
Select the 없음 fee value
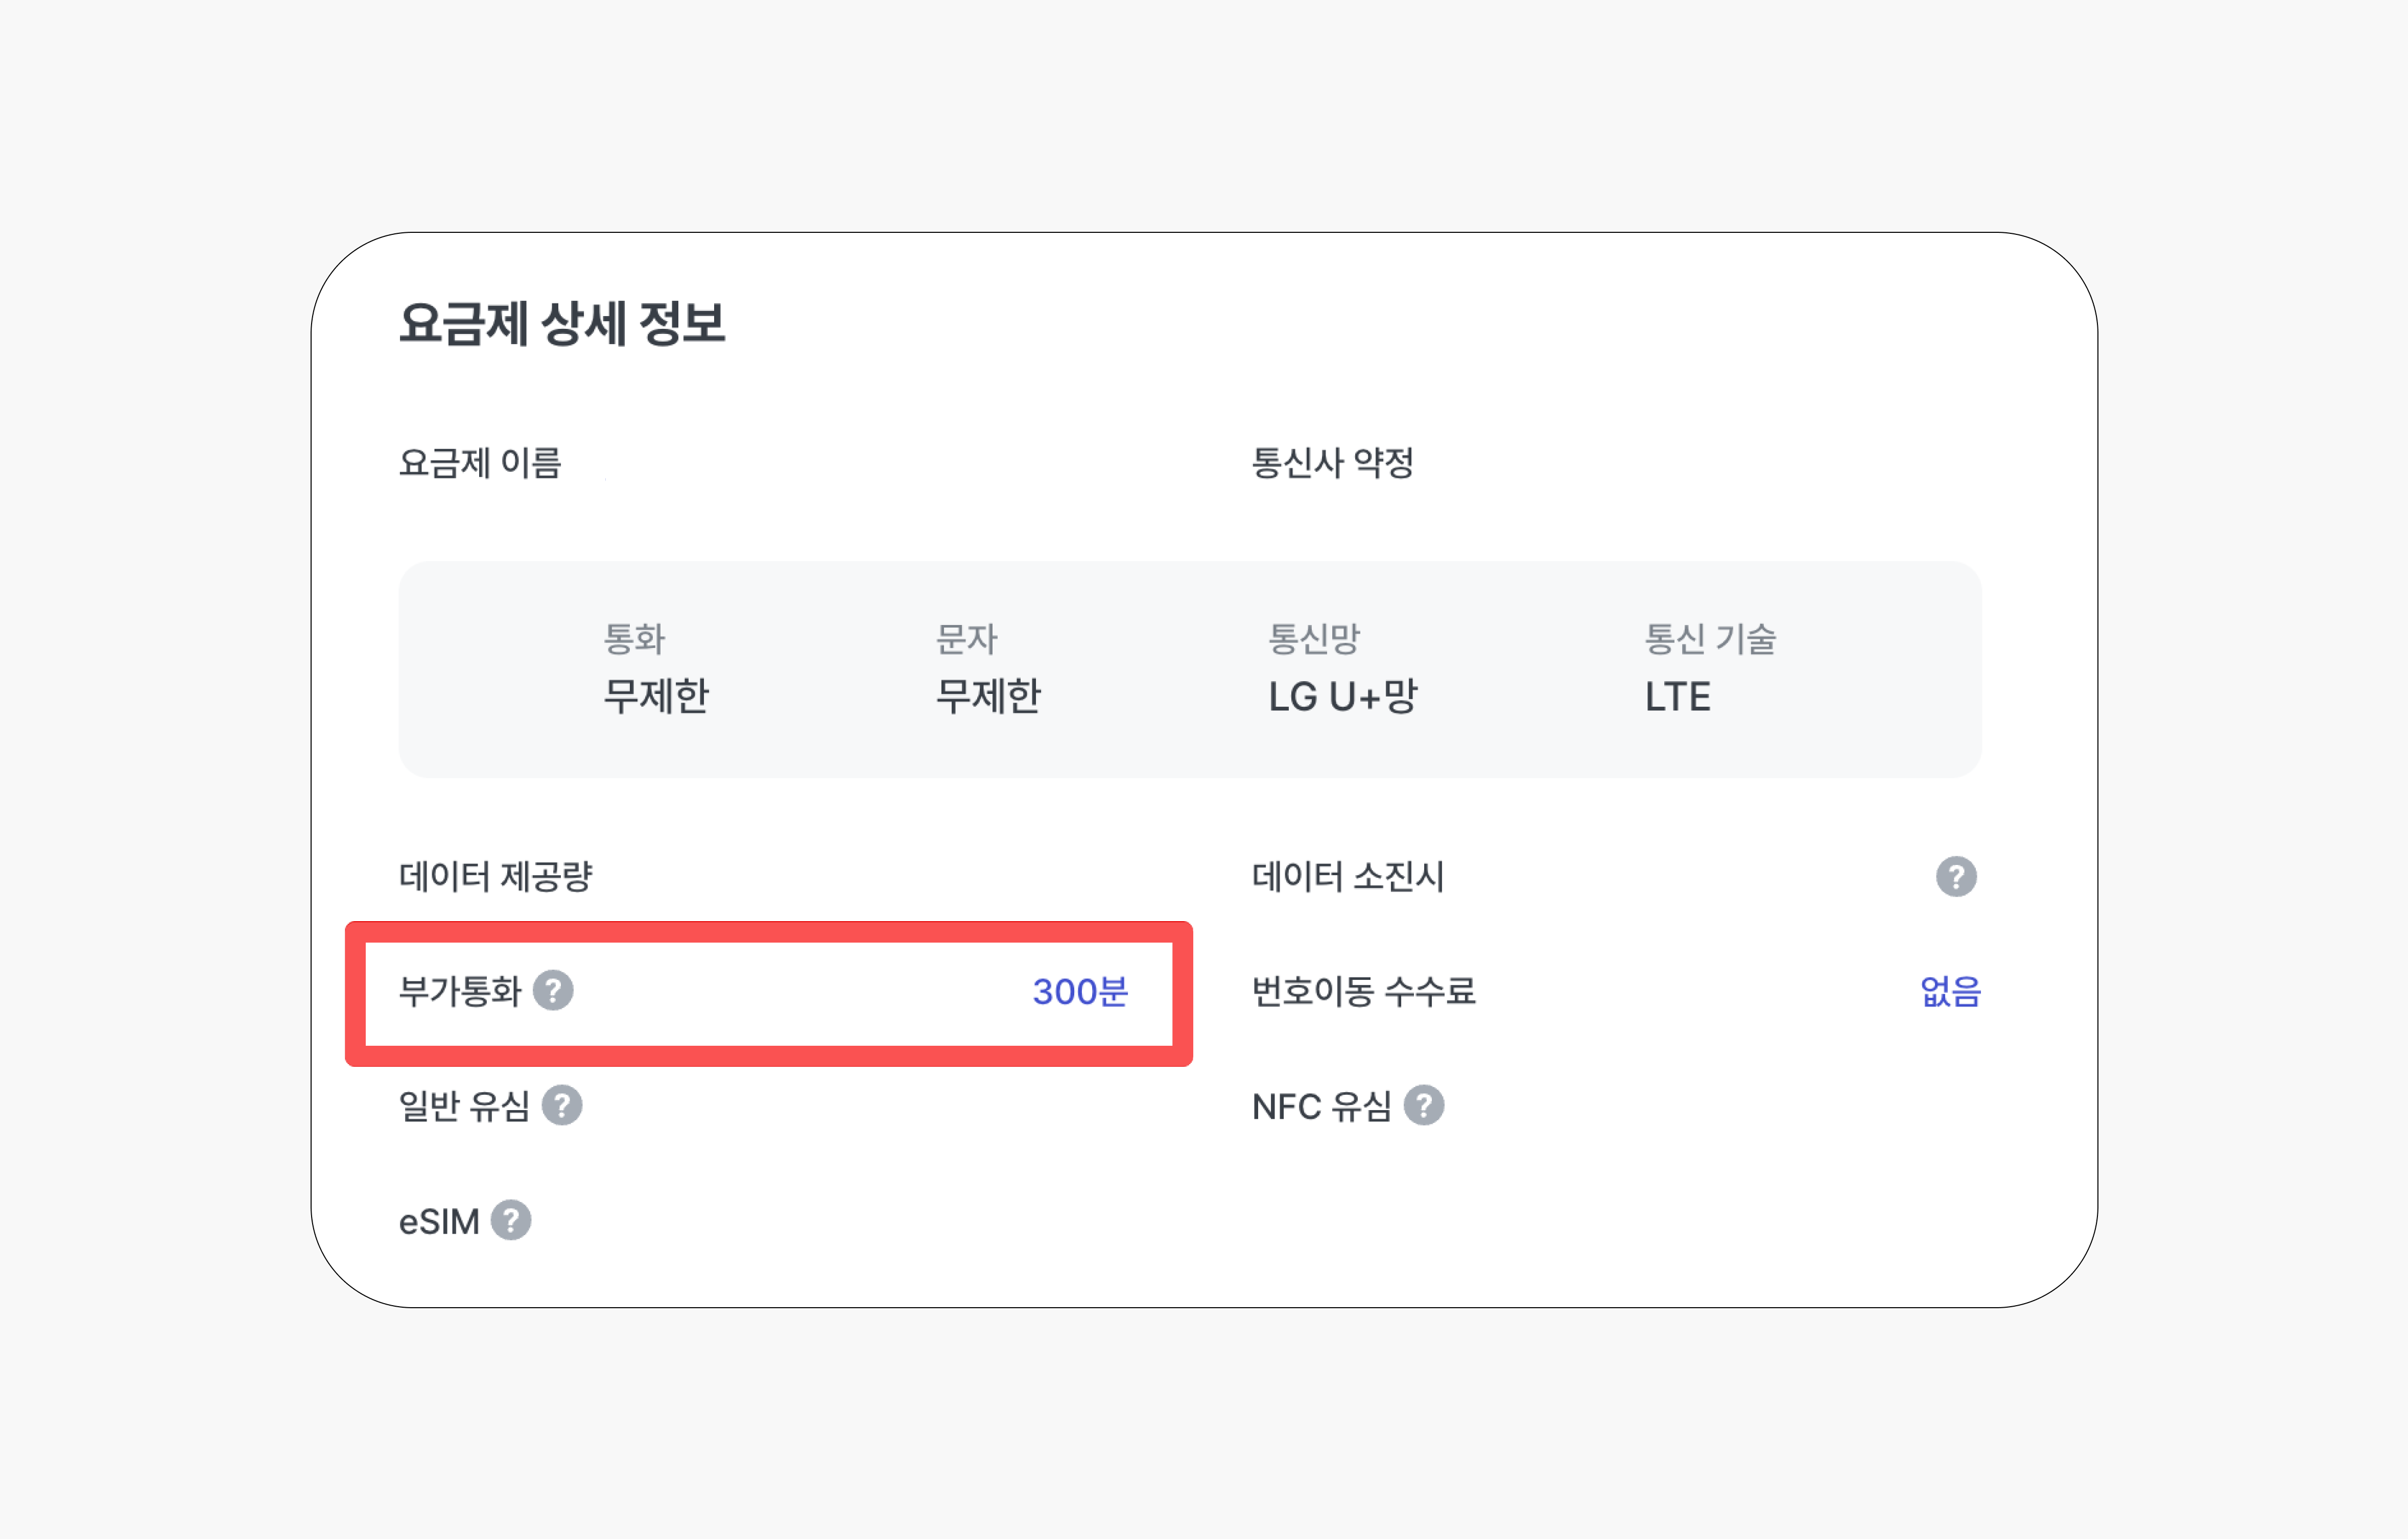[1950, 991]
